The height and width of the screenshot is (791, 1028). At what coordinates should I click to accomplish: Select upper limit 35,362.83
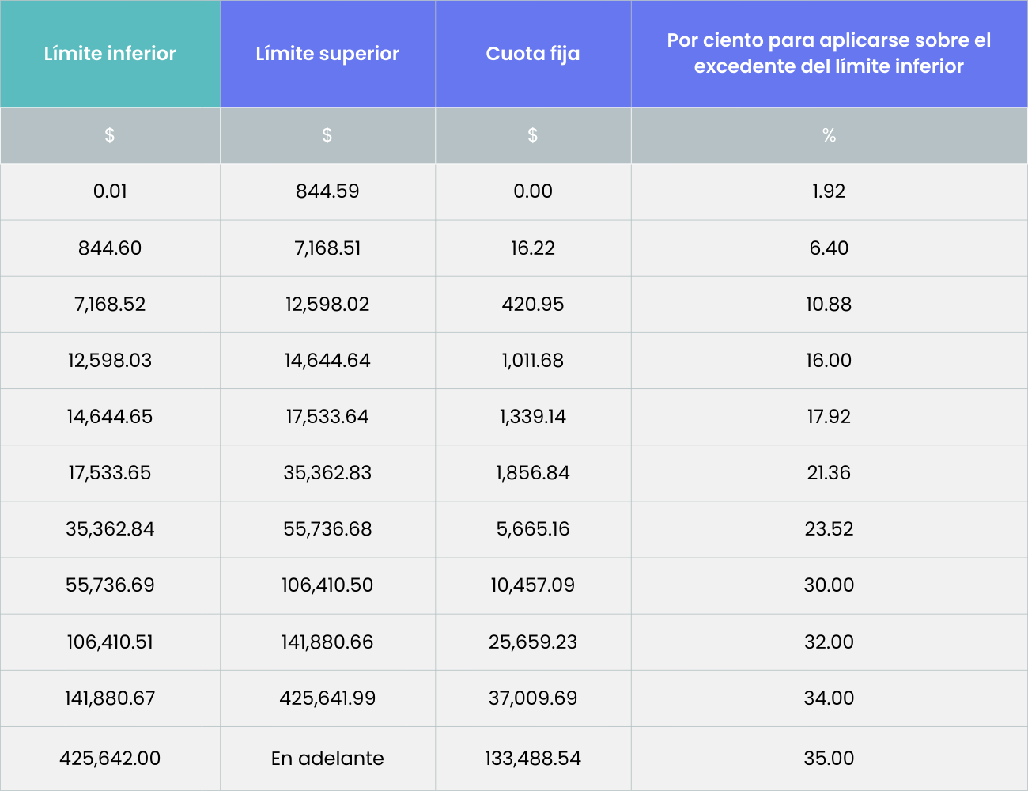coord(327,472)
